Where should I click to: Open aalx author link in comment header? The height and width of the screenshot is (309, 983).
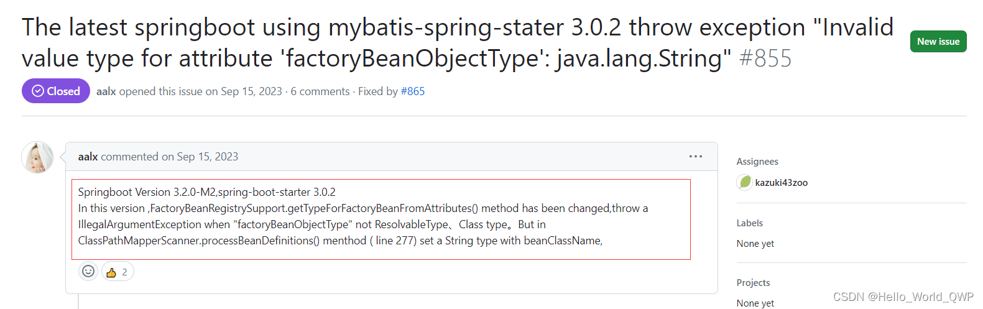click(x=88, y=157)
